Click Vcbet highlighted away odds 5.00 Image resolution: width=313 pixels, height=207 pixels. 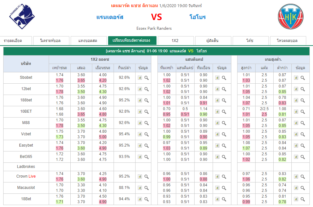103,137
